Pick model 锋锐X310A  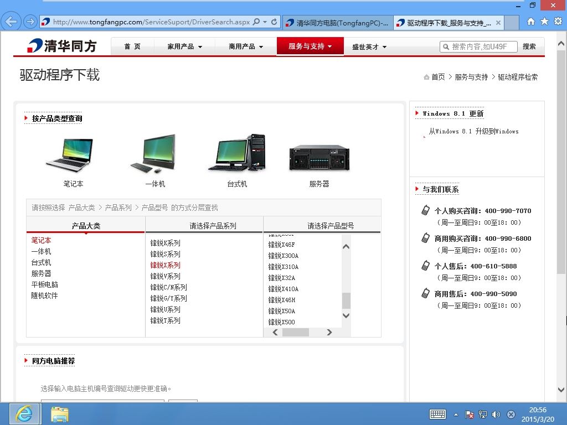tap(283, 267)
